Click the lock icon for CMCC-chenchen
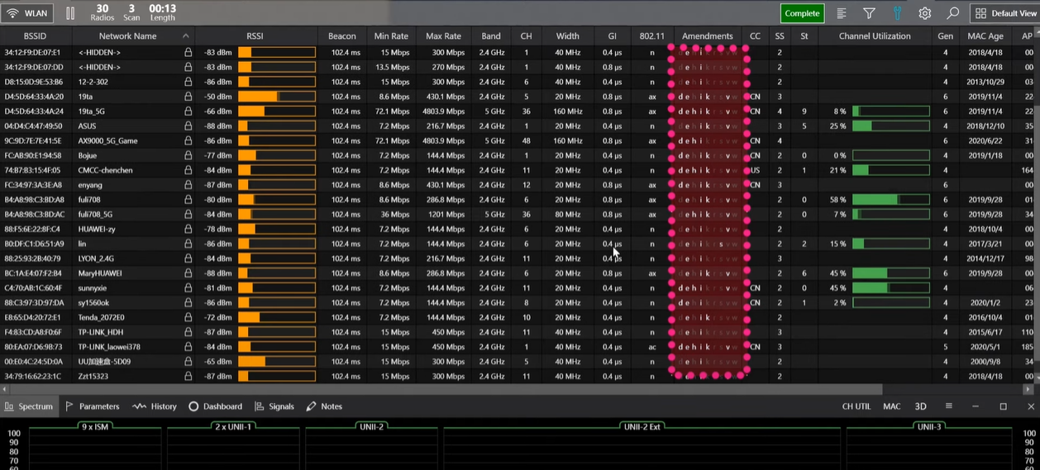Screen dimensions: 1040x470 click(x=188, y=170)
